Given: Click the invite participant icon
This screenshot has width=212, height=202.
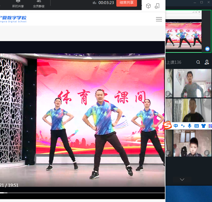Looking at the screenshot, I should [x=207, y=62].
